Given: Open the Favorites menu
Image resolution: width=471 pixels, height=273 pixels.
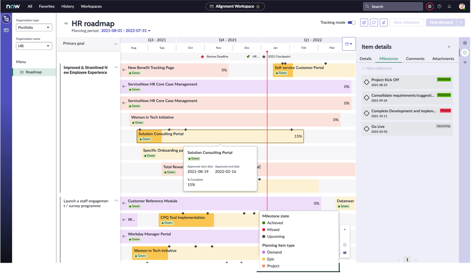Looking at the screenshot, I should [47, 6].
